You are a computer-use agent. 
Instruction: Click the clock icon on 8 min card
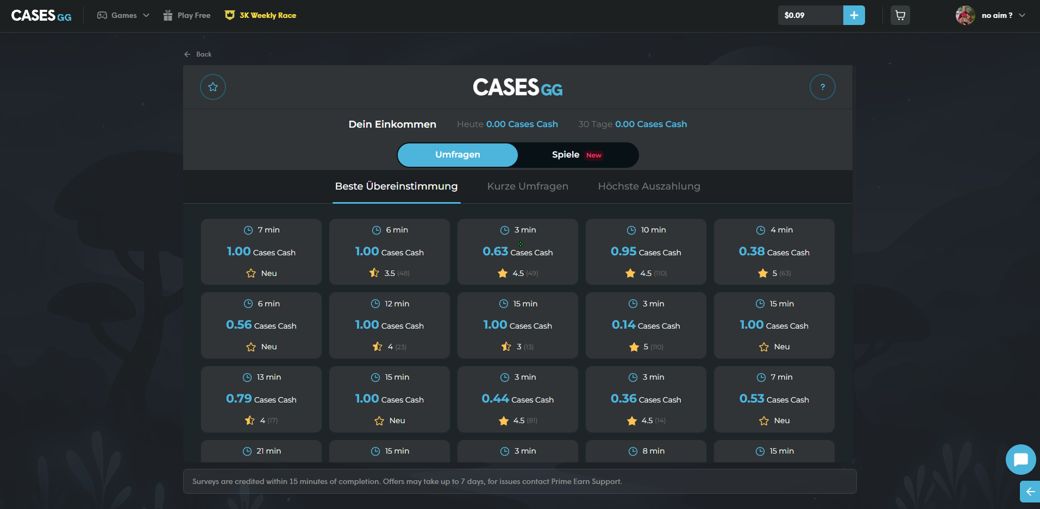(633, 451)
